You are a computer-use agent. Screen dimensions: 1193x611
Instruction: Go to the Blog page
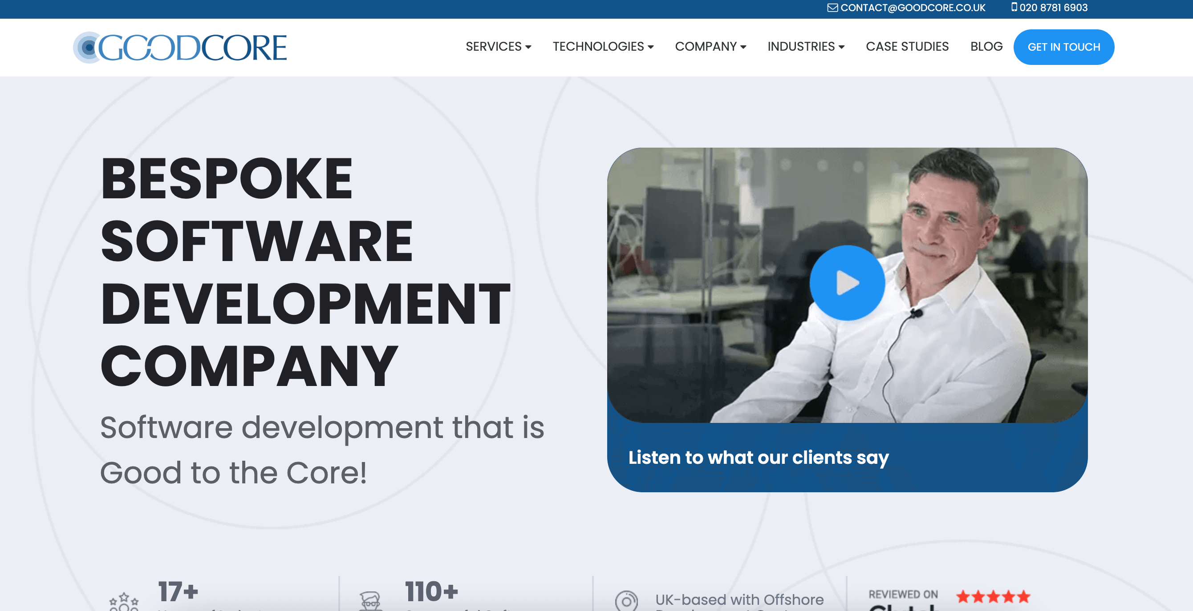click(x=986, y=47)
